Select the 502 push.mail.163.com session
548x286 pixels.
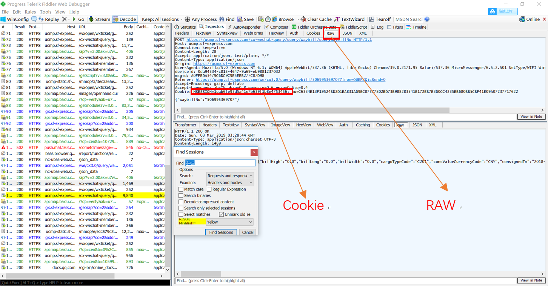83,148
